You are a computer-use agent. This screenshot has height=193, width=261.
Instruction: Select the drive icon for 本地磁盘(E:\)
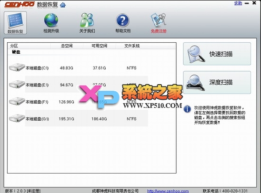tap(17, 84)
